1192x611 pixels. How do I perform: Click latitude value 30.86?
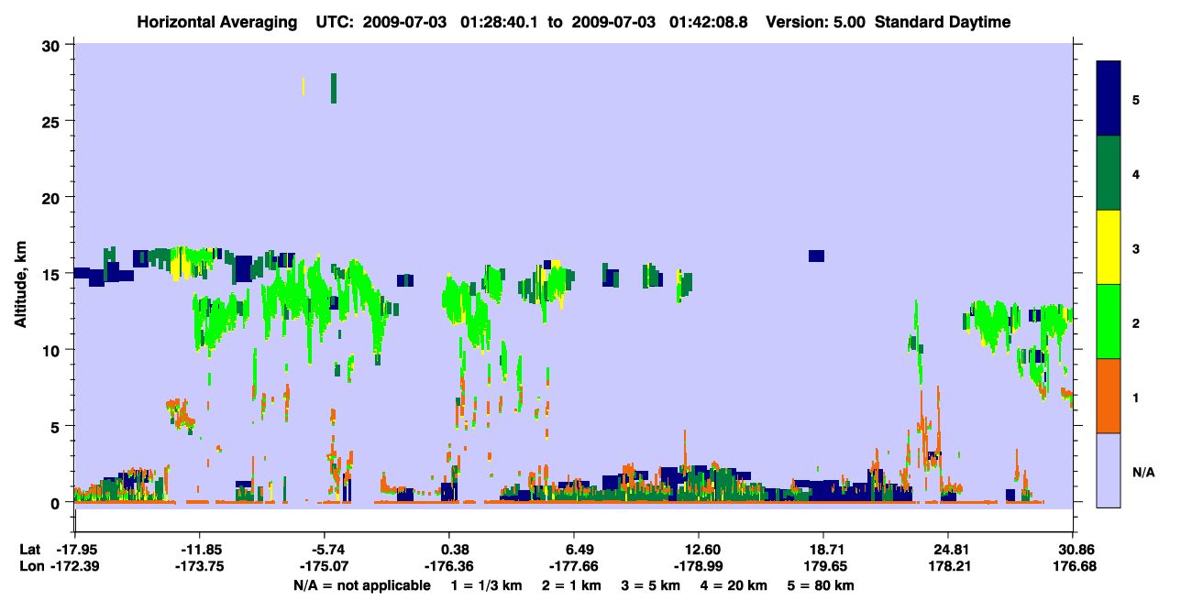(1073, 550)
